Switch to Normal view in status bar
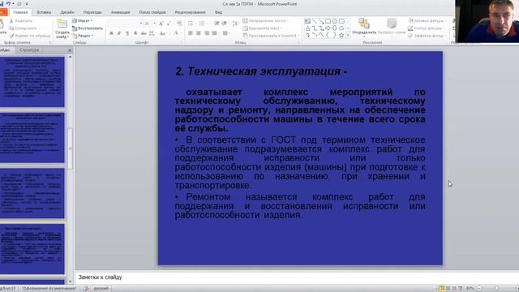Viewport: 519px width, 292px height. pyautogui.click(x=441, y=289)
